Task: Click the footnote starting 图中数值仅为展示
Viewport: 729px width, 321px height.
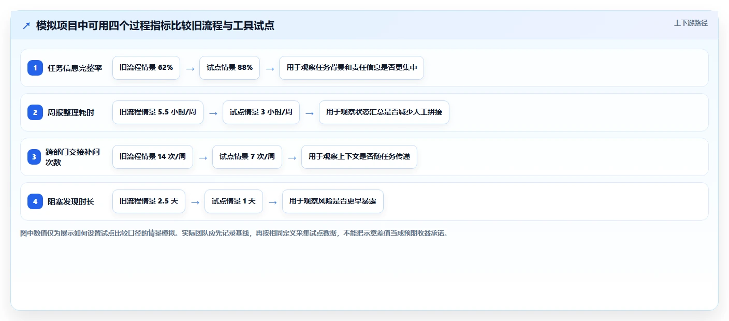Action: (234, 234)
